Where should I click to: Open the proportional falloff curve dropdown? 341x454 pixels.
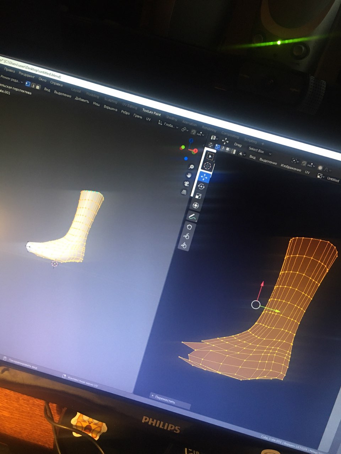click(327, 170)
